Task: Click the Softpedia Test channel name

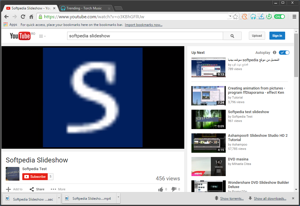Action: 35,169
